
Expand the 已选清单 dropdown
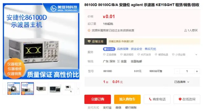[182, 82]
